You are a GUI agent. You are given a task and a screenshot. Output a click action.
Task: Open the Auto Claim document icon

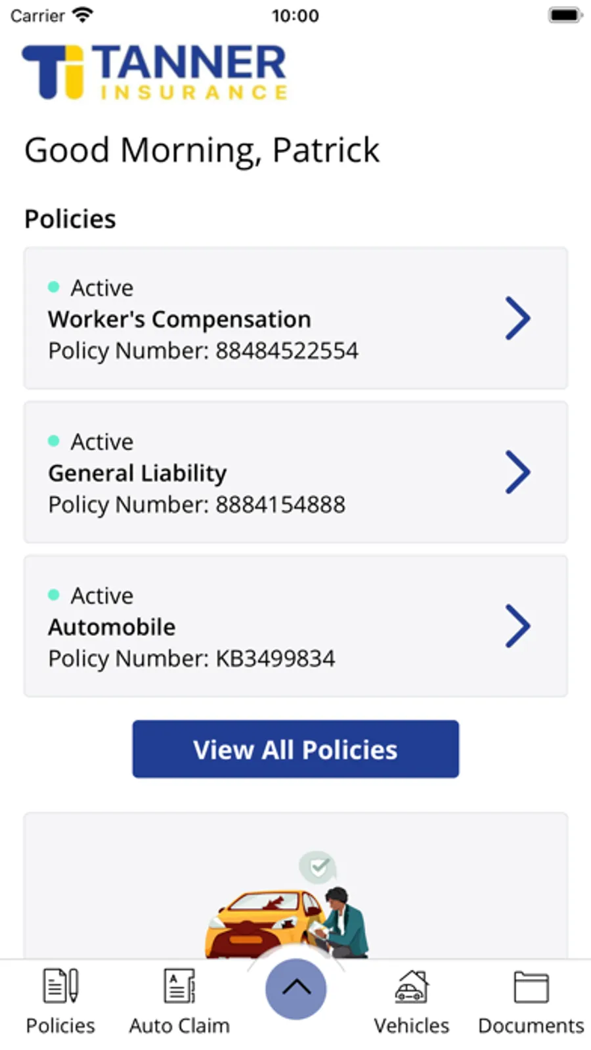pos(179,986)
